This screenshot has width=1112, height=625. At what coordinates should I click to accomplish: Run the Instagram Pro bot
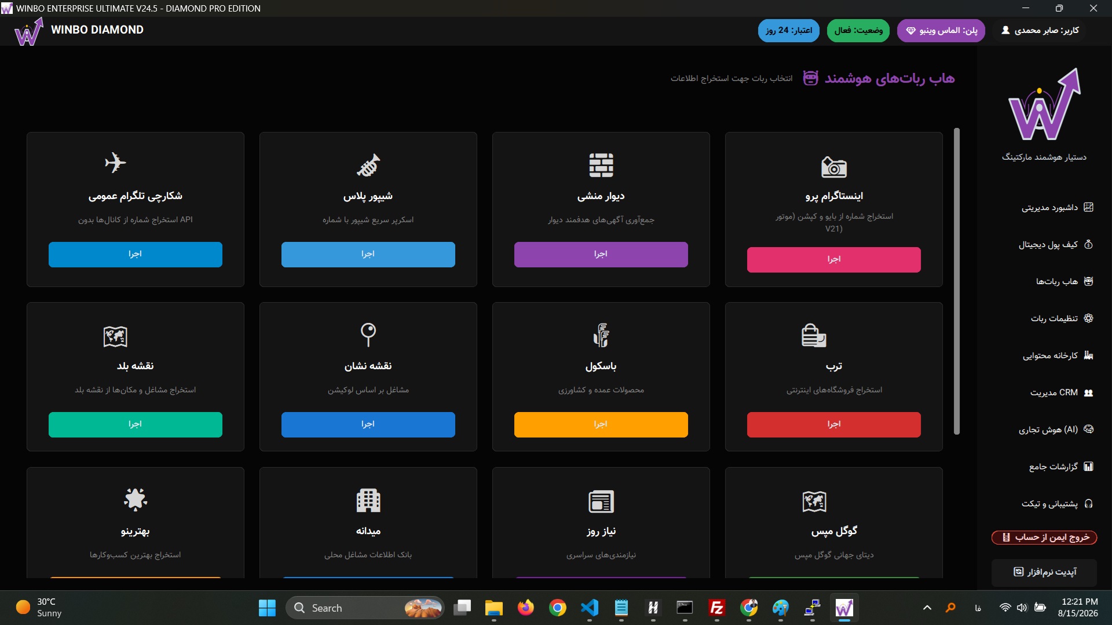pos(834,260)
